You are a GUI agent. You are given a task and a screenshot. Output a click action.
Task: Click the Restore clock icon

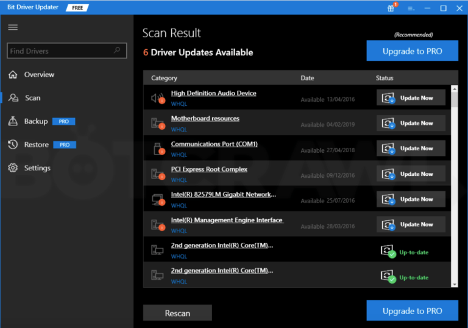coord(13,145)
